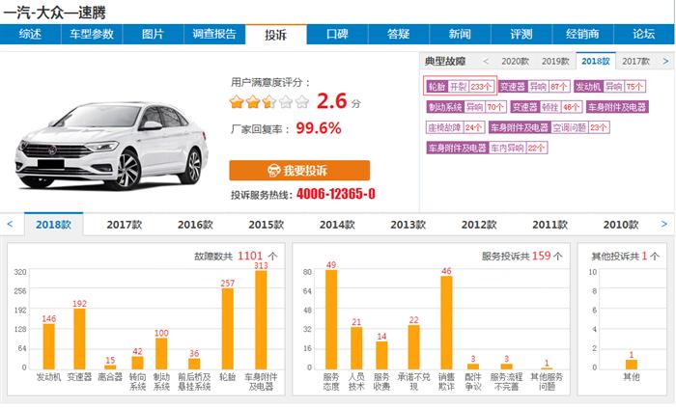Click the 变速器 bar showing 192
This screenshot has height=408, width=676.
click(79, 340)
